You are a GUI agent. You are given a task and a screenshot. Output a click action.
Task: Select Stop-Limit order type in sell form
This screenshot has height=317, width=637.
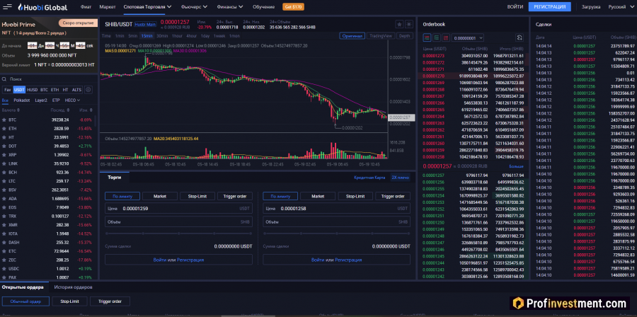point(355,197)
